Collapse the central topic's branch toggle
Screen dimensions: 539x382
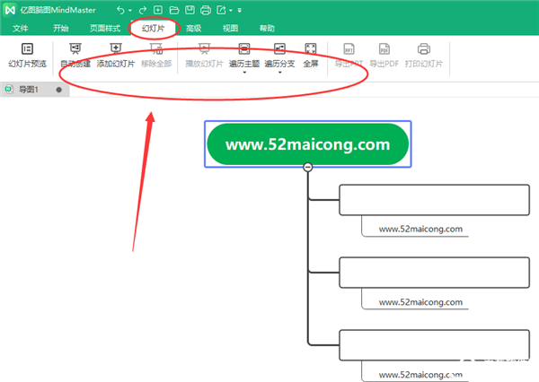point(308,168)
